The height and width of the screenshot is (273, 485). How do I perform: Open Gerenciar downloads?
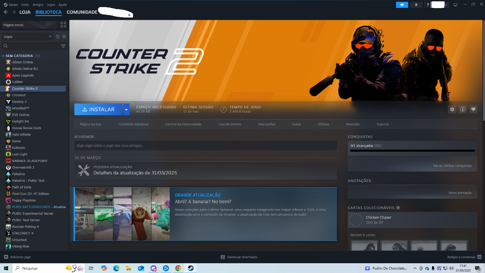[239, 257]
